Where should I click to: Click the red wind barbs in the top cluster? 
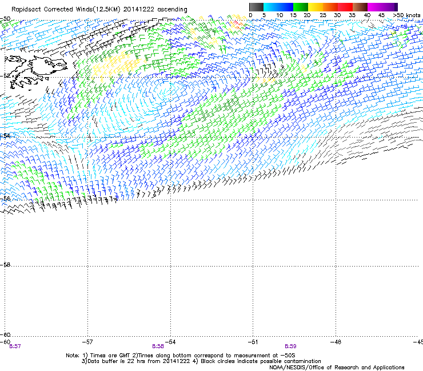tap(237, 24)
